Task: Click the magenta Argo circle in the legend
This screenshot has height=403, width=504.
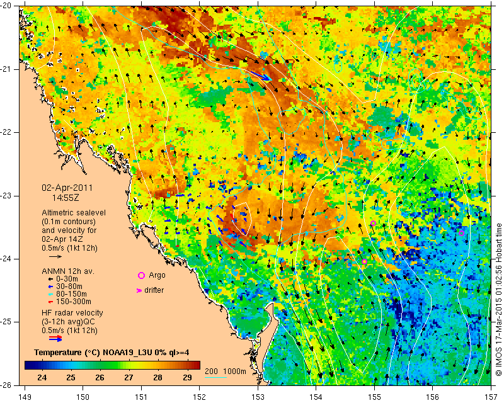Action: [141, 275]
